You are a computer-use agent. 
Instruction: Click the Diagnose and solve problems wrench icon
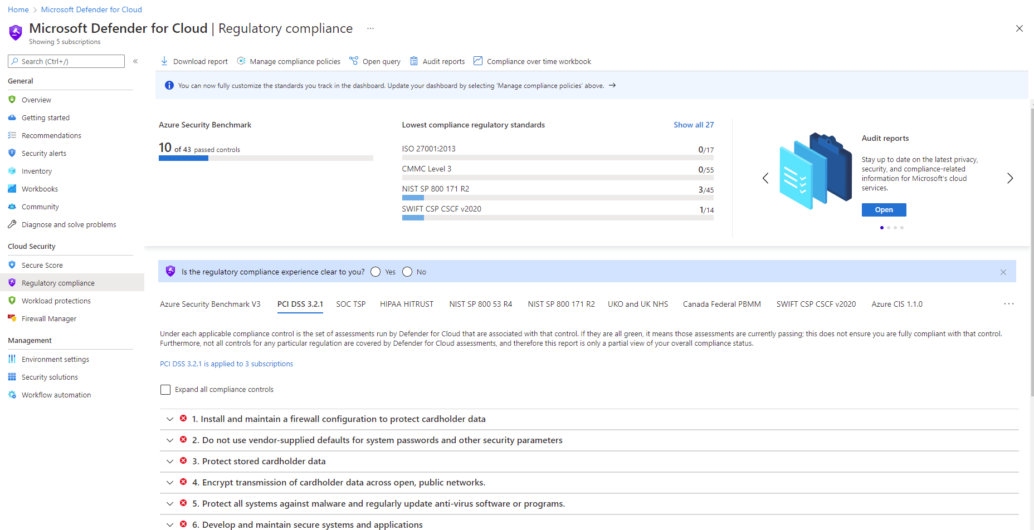tap(12, 224)
